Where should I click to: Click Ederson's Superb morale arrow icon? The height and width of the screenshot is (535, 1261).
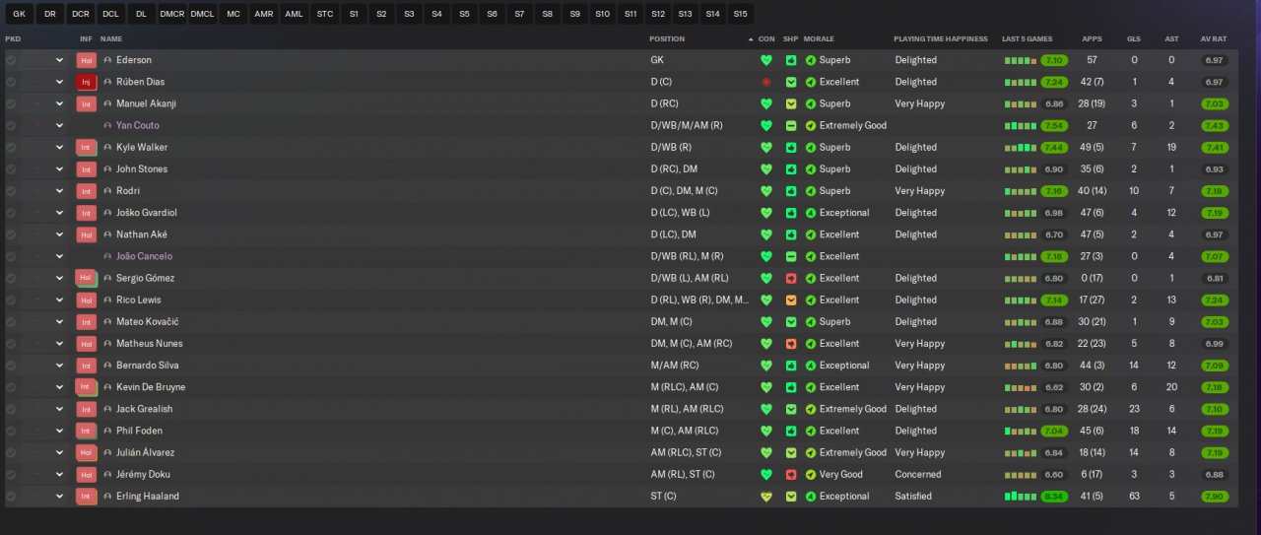tap(811, 60)
